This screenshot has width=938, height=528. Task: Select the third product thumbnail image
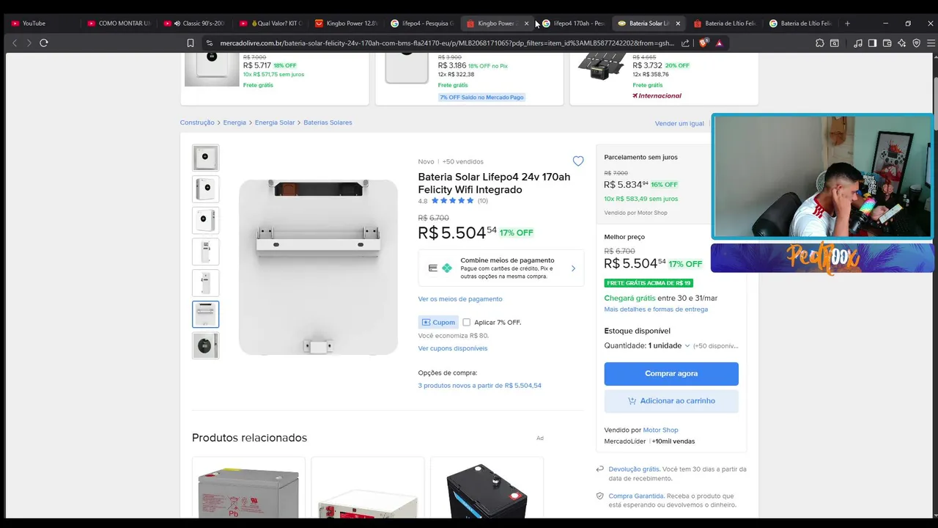205,220
